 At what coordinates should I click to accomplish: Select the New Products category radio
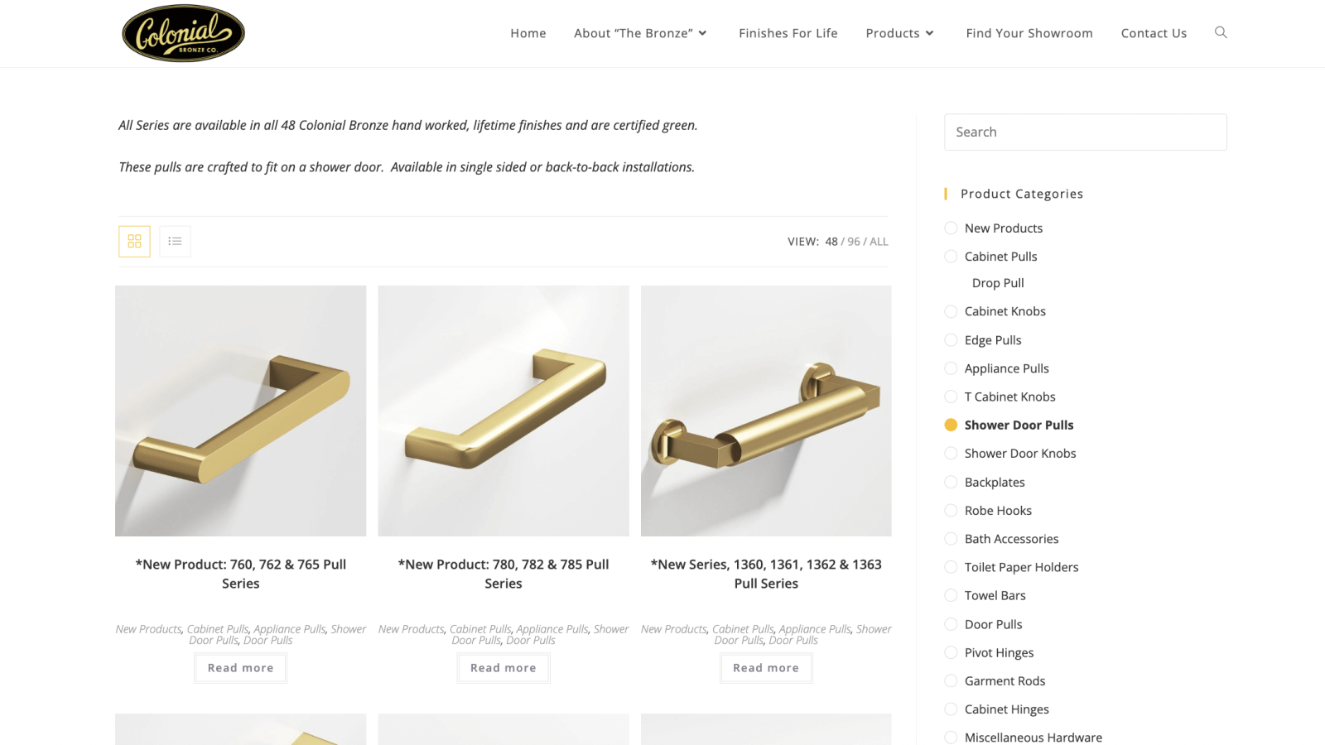click(951, 228)
